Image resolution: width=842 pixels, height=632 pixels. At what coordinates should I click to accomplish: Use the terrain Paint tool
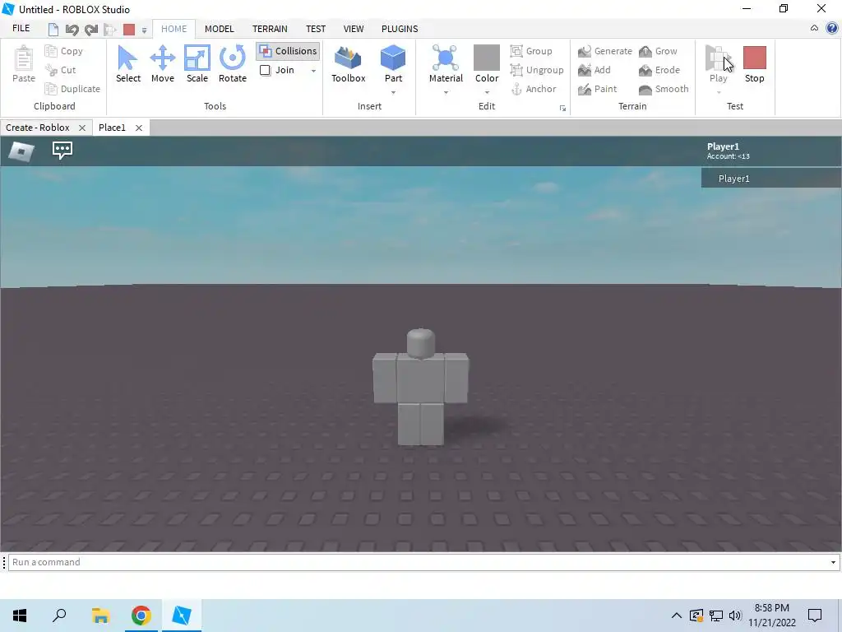(597, 89)
